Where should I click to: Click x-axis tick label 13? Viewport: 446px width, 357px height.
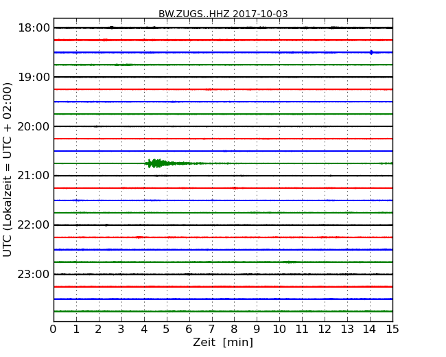tap(347, 330)
